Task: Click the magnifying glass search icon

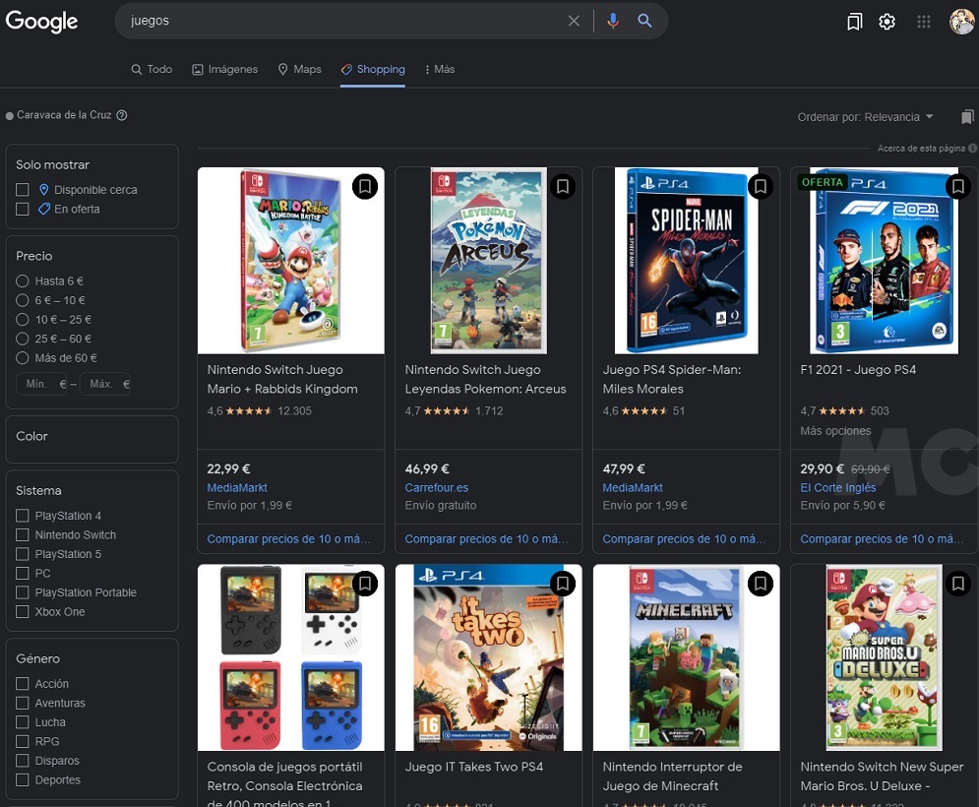Action: [x=644, y=21]
